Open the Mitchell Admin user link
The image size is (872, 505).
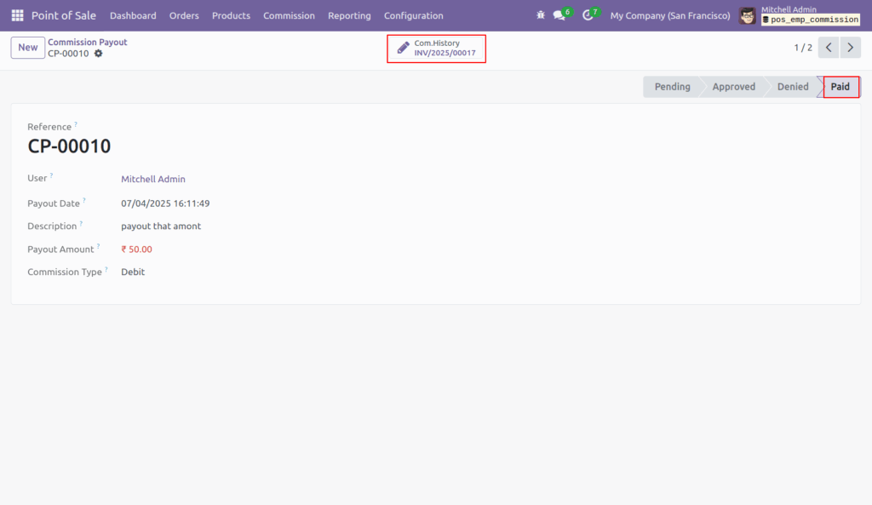pyautogui.click(x=153, y=179)
